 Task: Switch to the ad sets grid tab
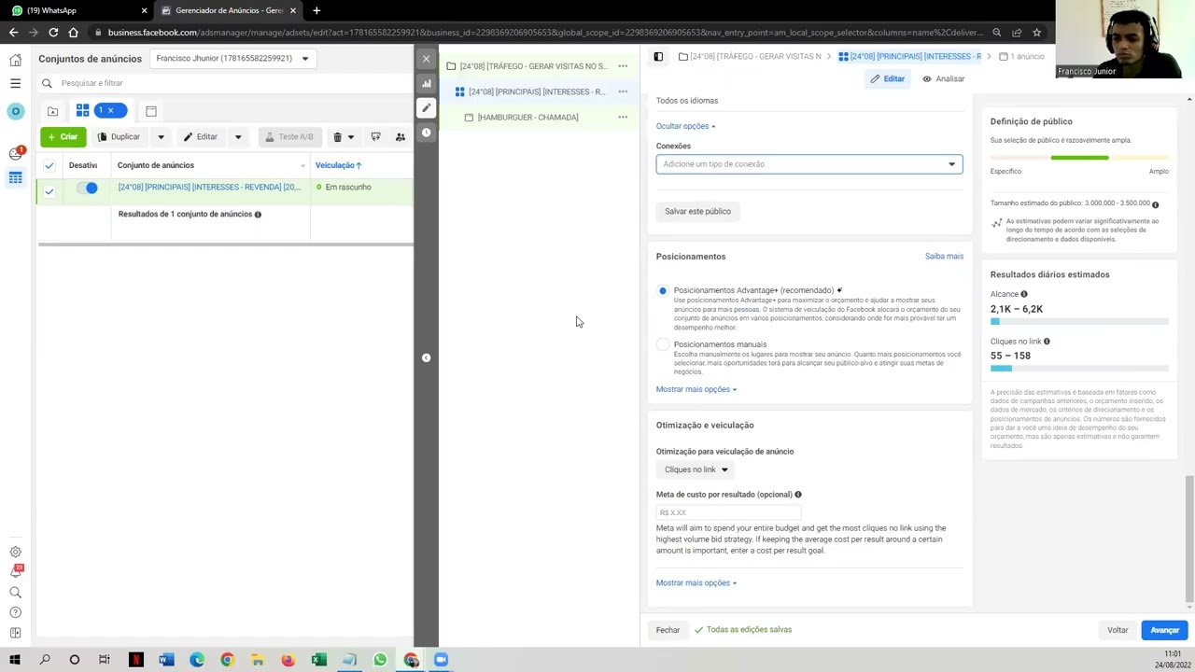tap(83, 110)
